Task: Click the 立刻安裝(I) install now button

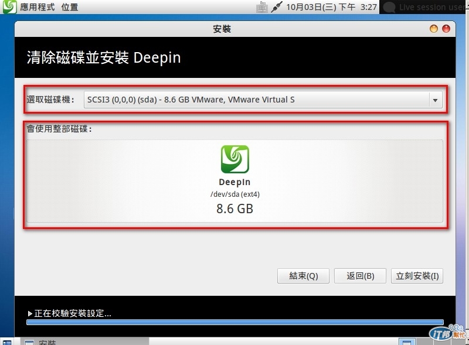Action: [417, 276]
